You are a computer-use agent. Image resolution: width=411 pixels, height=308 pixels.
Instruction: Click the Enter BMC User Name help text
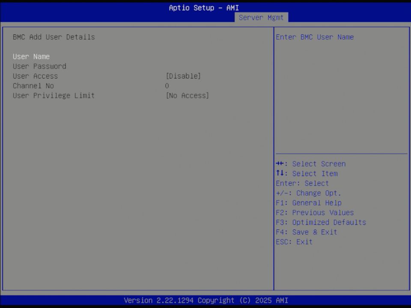point(314,37)
